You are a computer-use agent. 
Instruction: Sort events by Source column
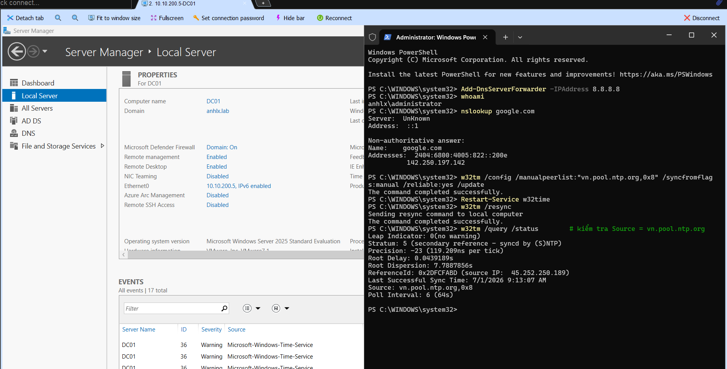point(237,330)
